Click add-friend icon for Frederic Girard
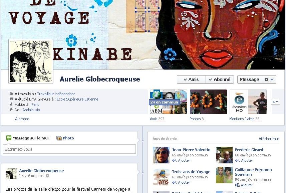The width and height of the screenshot is (286, 193). 237,160
